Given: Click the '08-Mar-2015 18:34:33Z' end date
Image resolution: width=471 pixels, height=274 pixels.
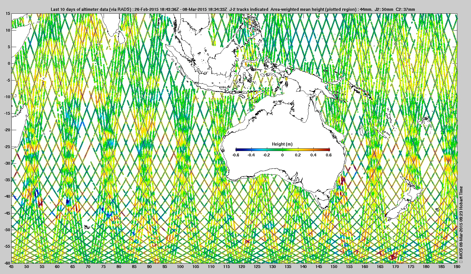Looking at the screenshot, I should 205,9.
